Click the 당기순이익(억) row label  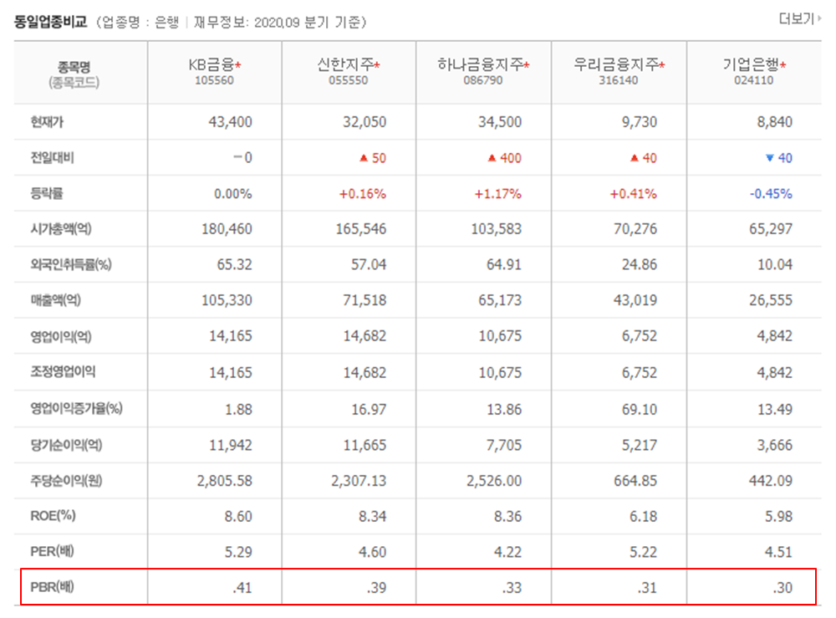66,445
